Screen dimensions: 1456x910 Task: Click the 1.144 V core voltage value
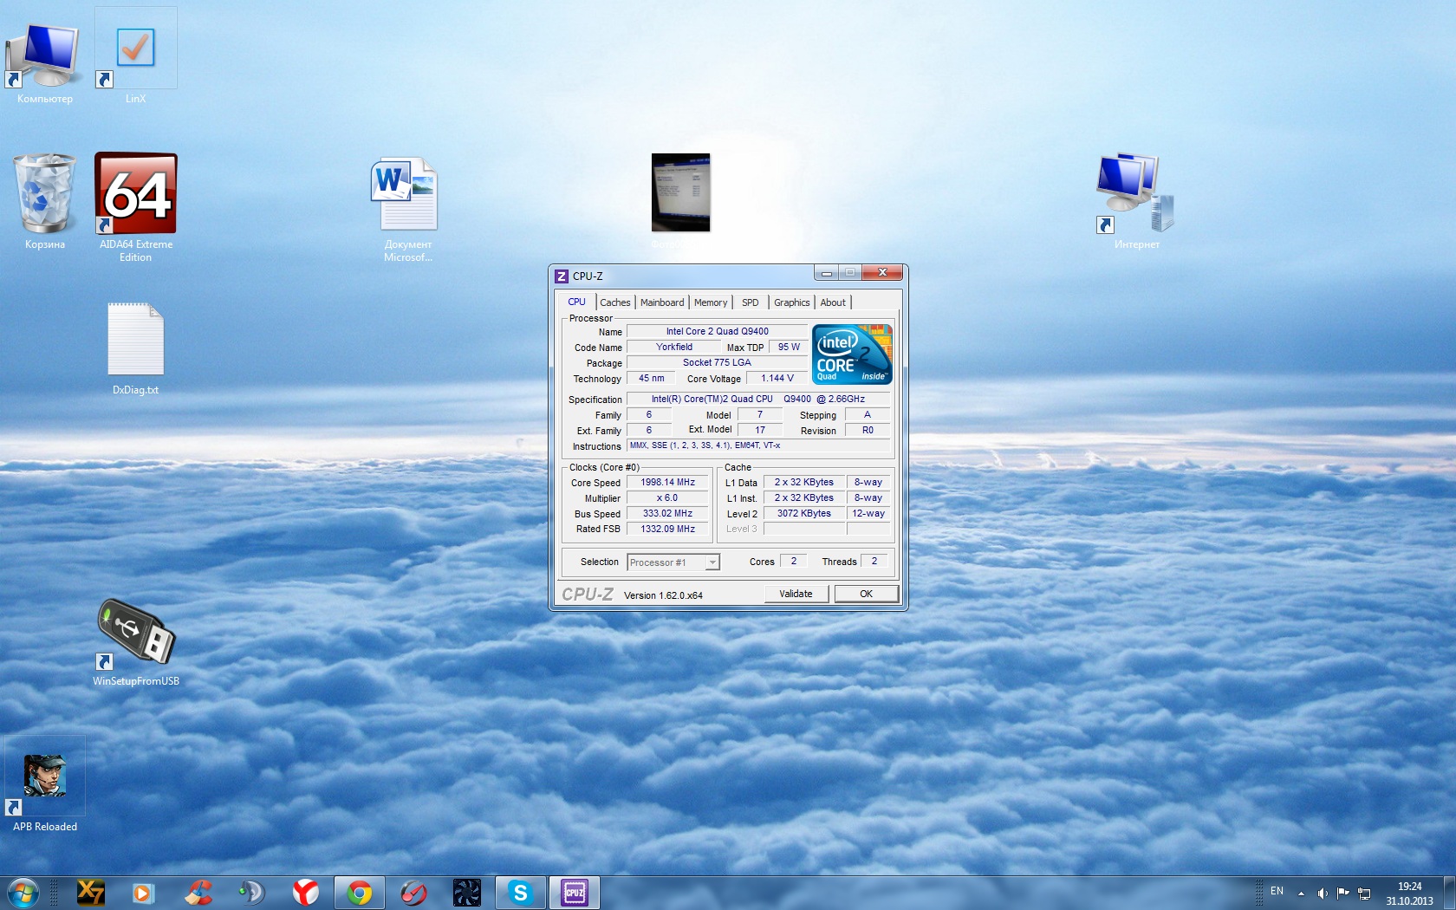777,378
